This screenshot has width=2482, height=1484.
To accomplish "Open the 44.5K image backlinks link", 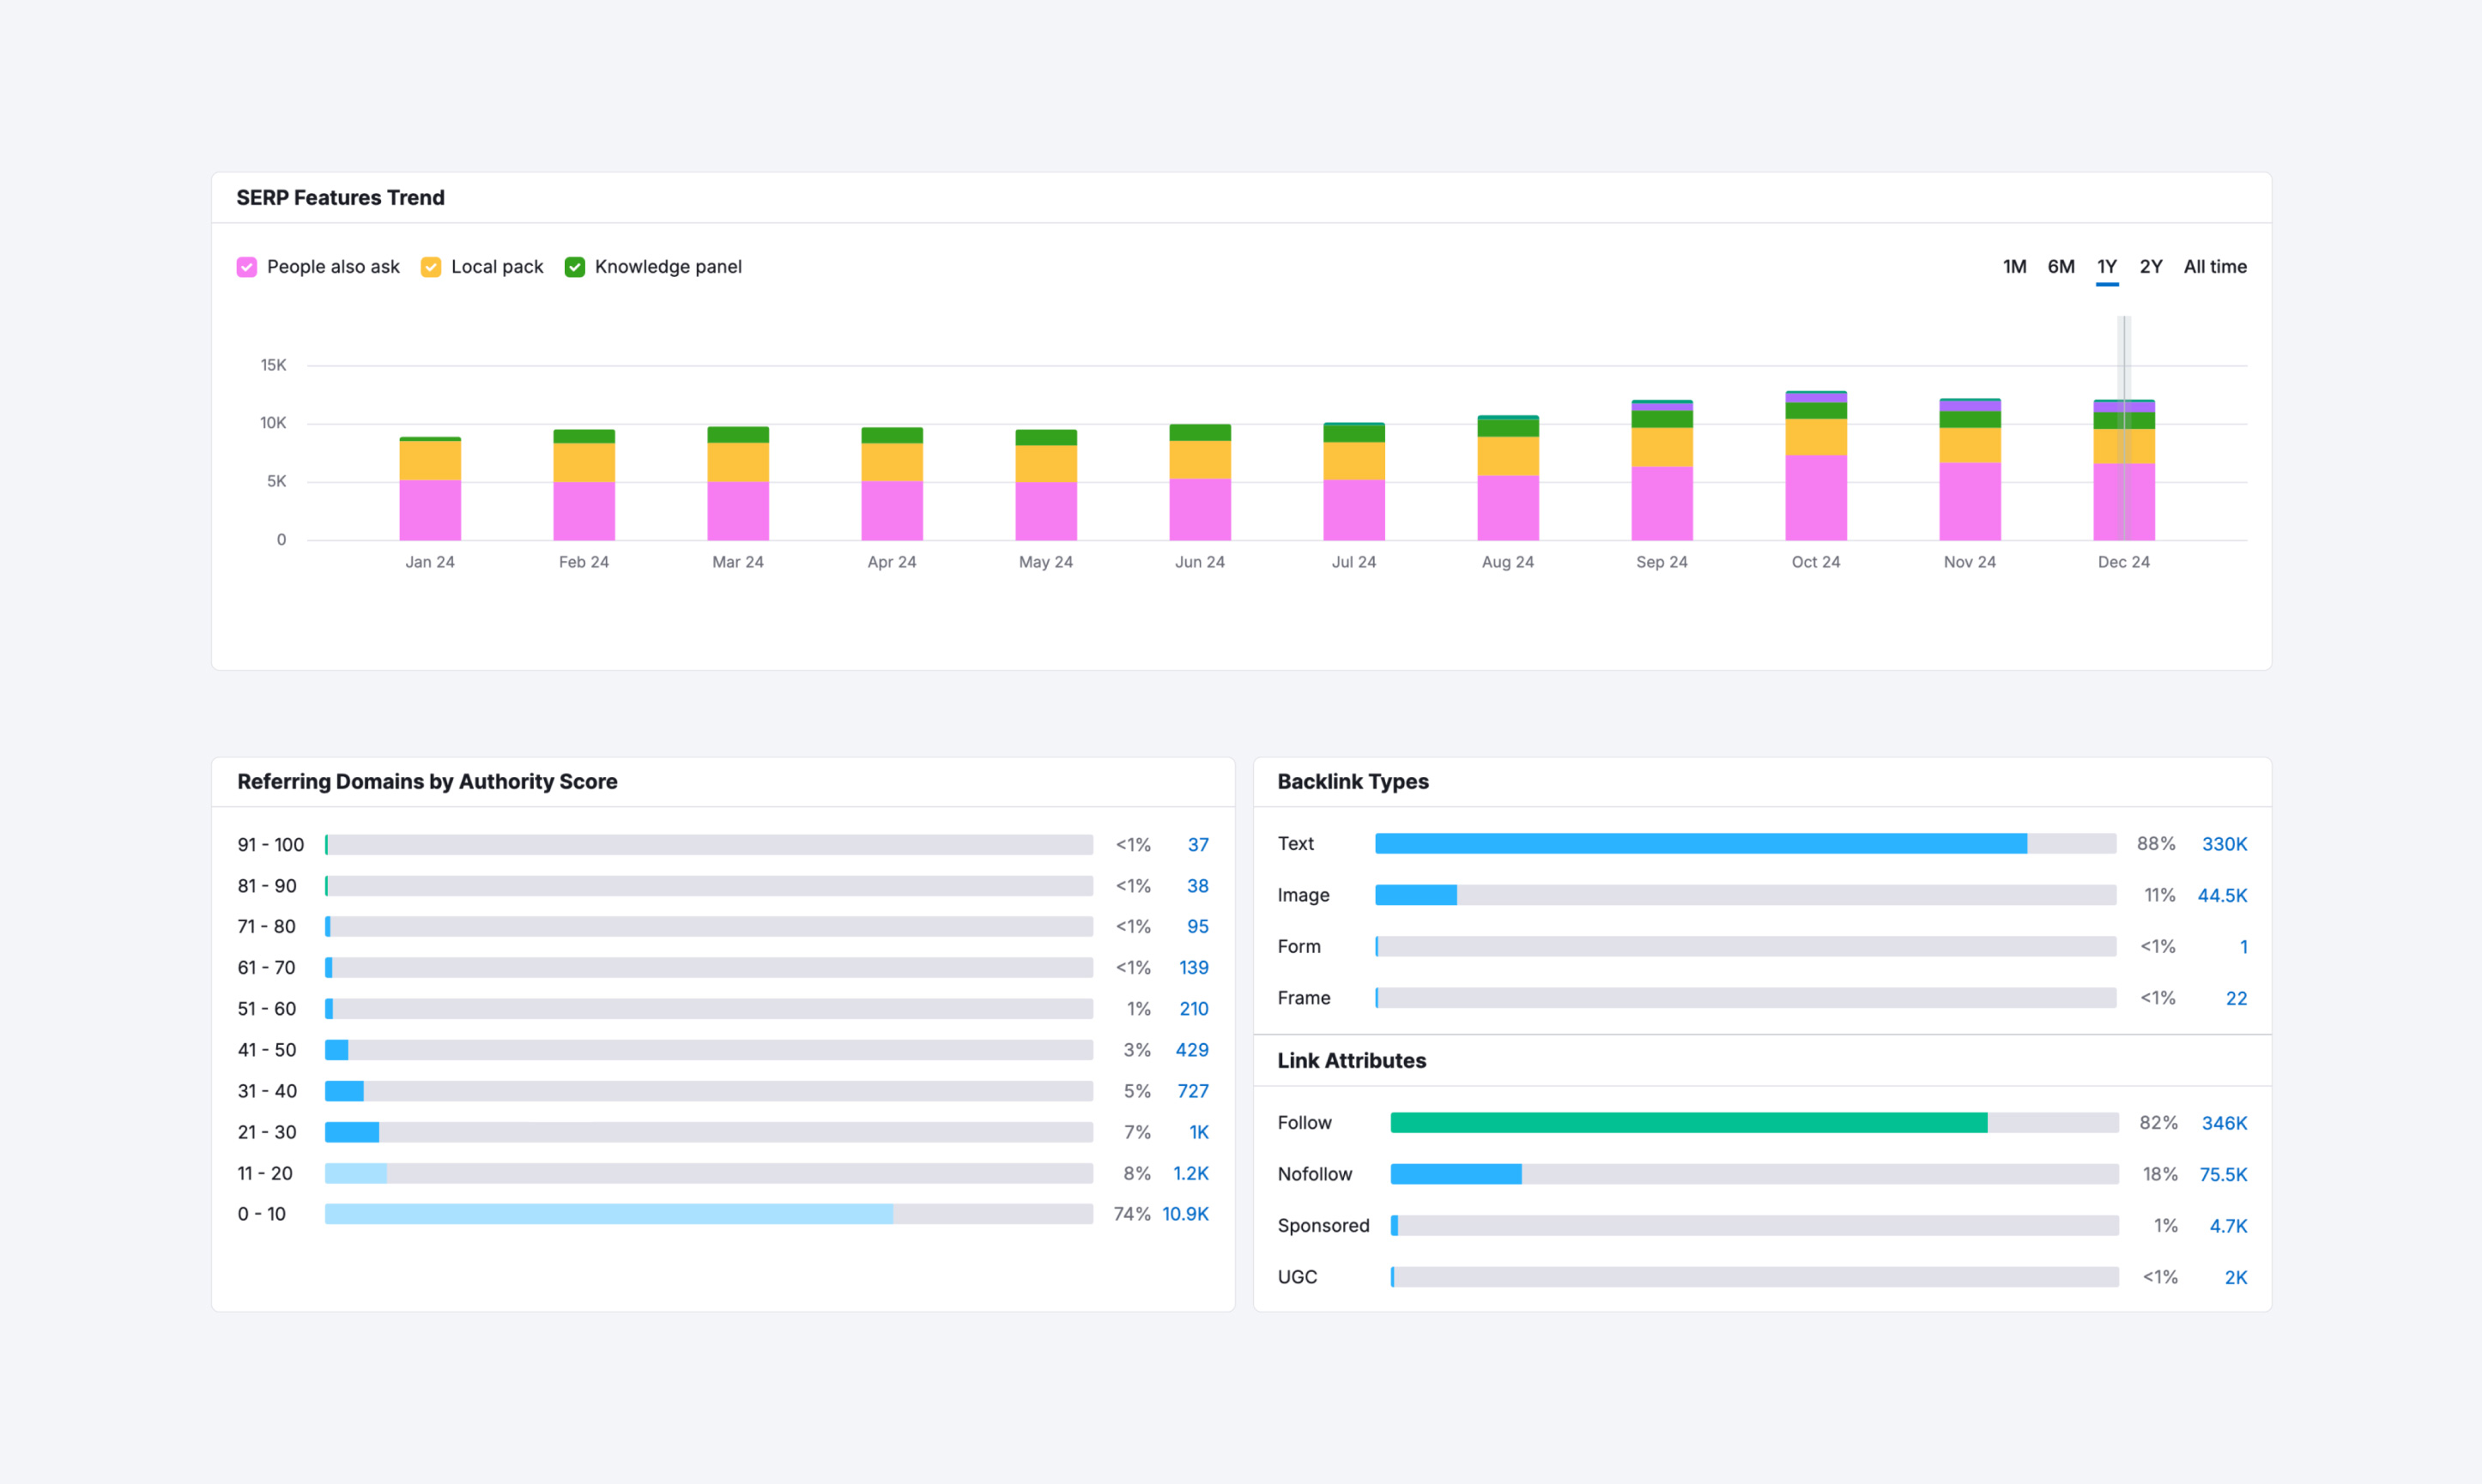I will tap(2221, 895).
